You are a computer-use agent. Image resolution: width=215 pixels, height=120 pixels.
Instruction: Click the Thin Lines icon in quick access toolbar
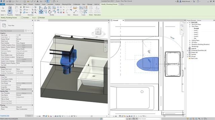click(x=48, y=1)
